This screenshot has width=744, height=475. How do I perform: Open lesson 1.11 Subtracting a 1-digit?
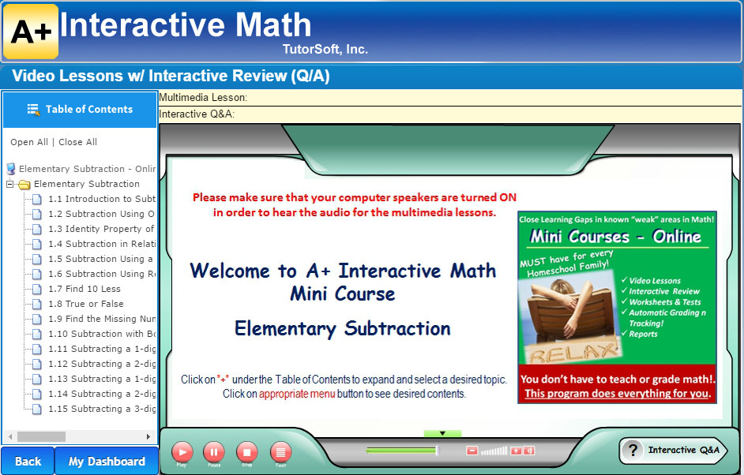[102, 349]
